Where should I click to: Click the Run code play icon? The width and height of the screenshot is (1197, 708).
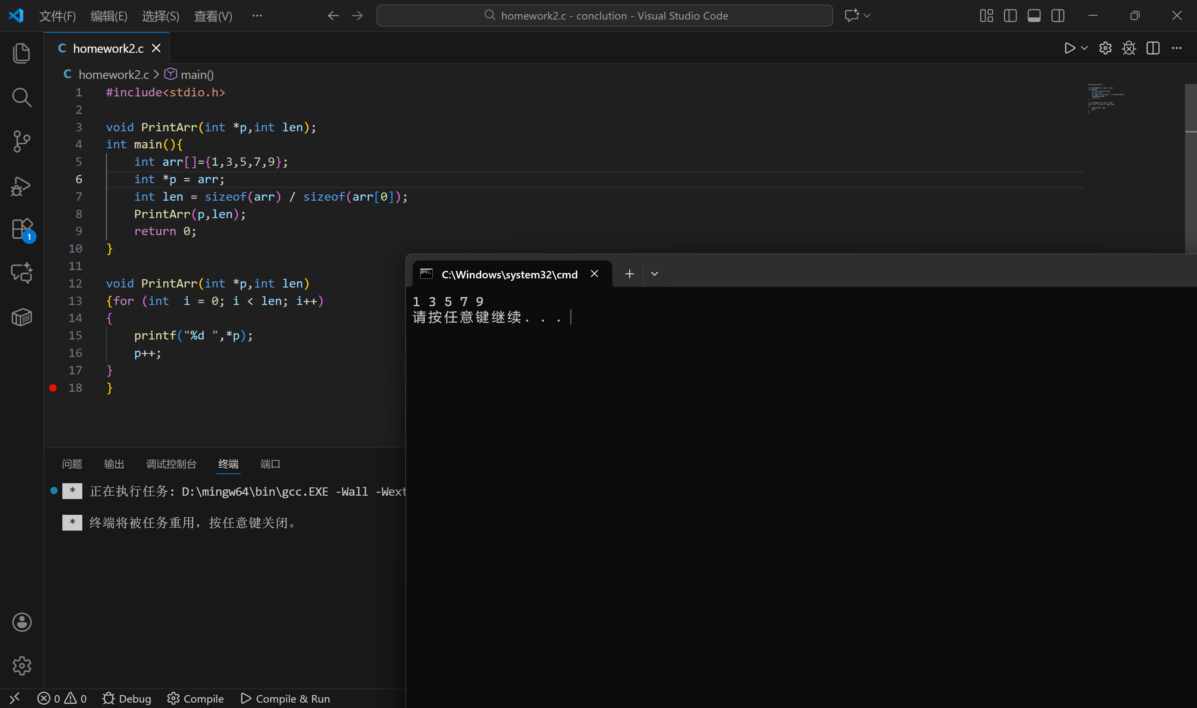click(1069, 48)
